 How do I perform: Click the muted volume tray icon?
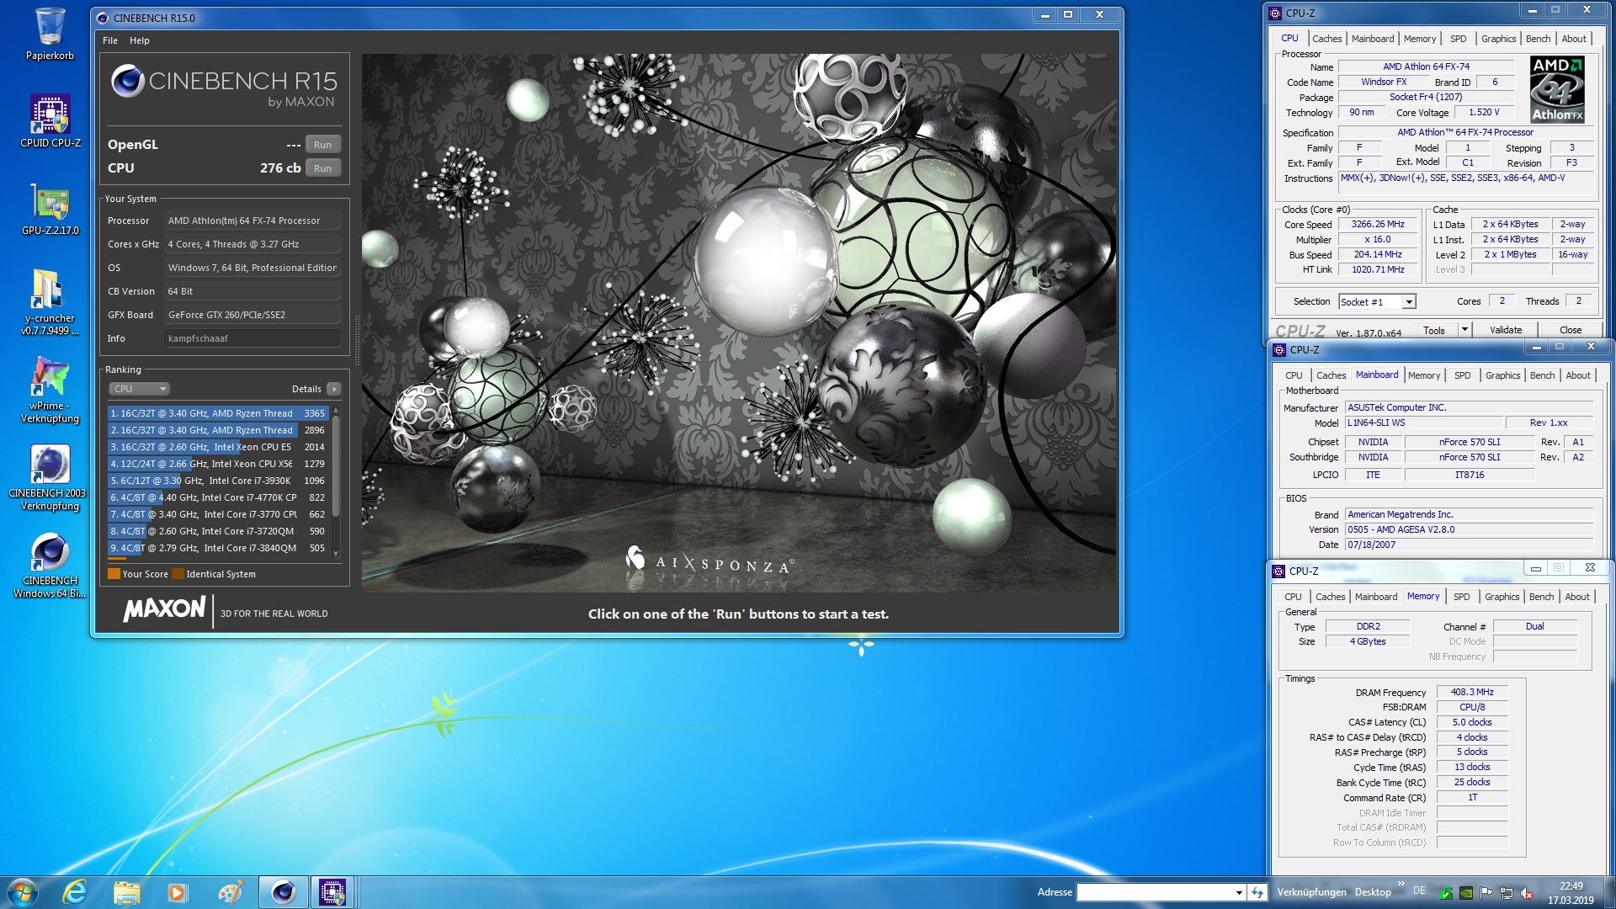[1526, 893]
